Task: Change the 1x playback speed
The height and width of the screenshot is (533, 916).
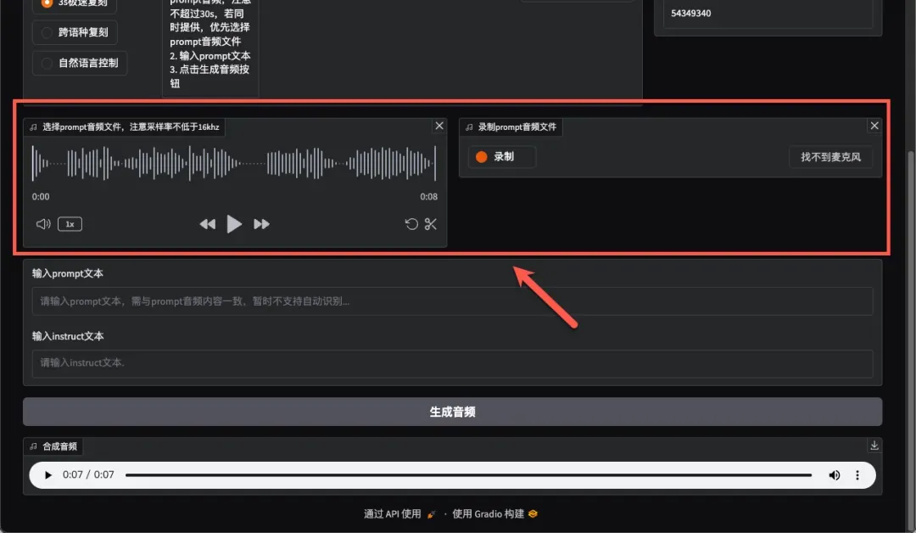Action: point(70,224)
